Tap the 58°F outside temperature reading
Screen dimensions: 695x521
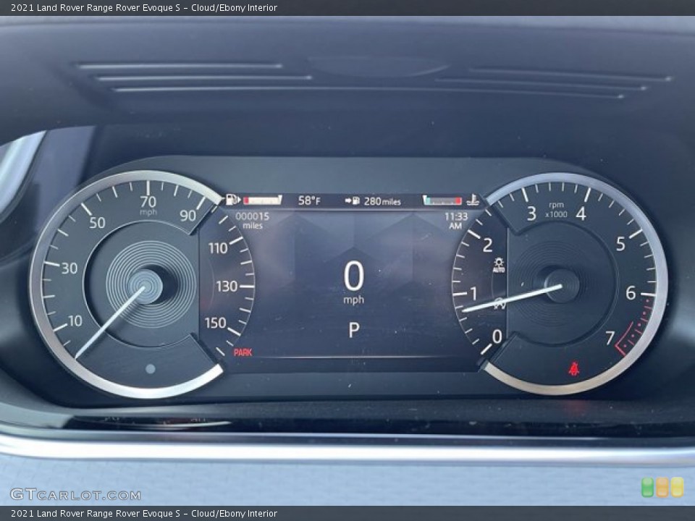(309, 200)
